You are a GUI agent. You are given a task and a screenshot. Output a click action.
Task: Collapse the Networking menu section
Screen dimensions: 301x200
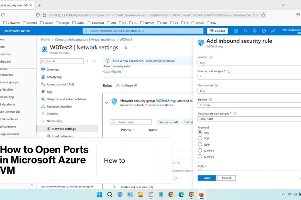[x=43, y=121]
